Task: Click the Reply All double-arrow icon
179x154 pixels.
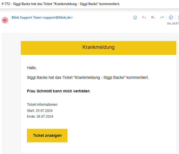Action: coord(153,17)
